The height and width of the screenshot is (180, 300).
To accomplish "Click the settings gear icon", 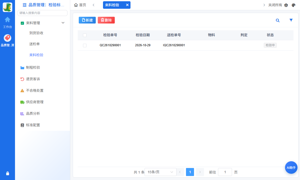I will (x=286, y=5).
